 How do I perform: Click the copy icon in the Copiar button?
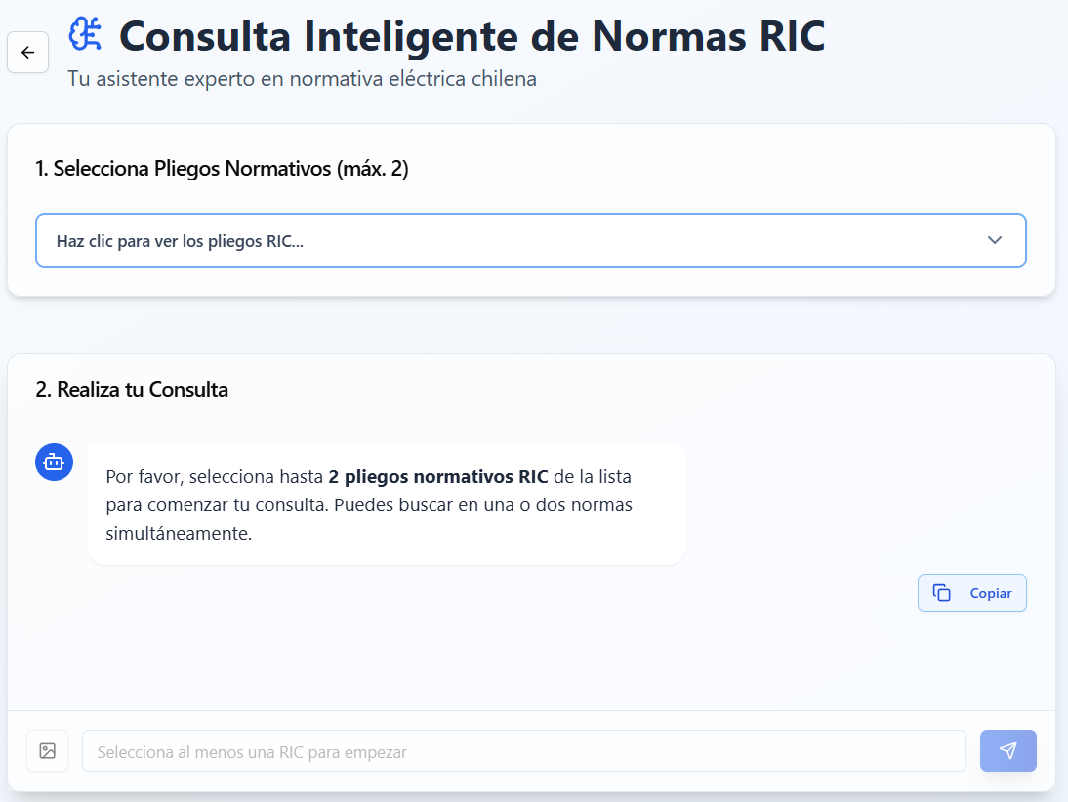(x=942, y=593)
